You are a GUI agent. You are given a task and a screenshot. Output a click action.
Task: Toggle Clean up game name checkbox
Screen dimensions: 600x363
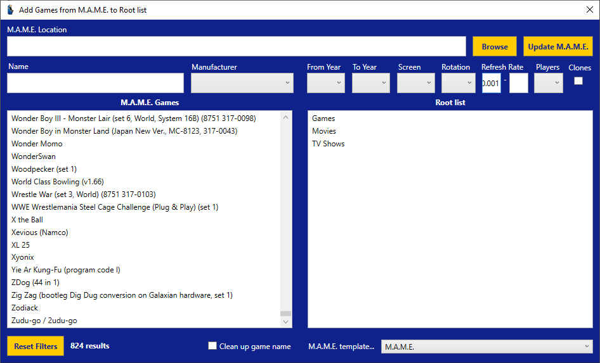pos(212,346)
